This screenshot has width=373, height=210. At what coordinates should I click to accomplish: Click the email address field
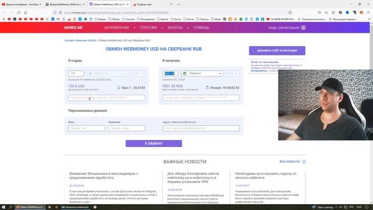pos(200,128)
